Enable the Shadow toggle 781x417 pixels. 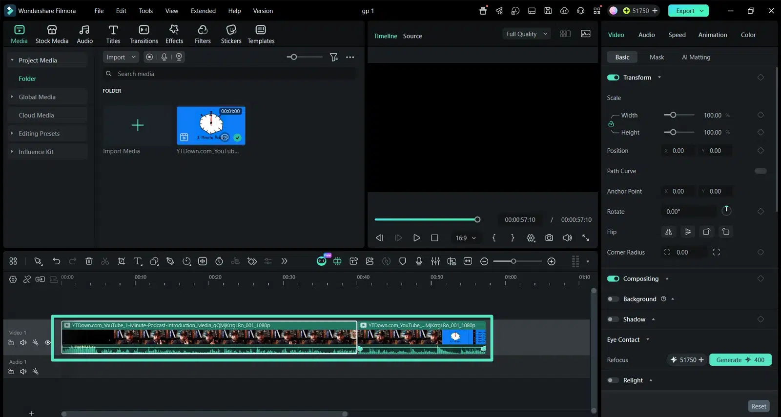click(613, 319)
